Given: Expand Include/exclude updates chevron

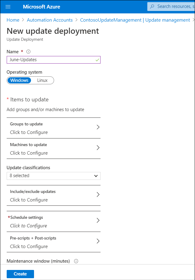Looking at the screenshot, I should (x=98, y=194).
